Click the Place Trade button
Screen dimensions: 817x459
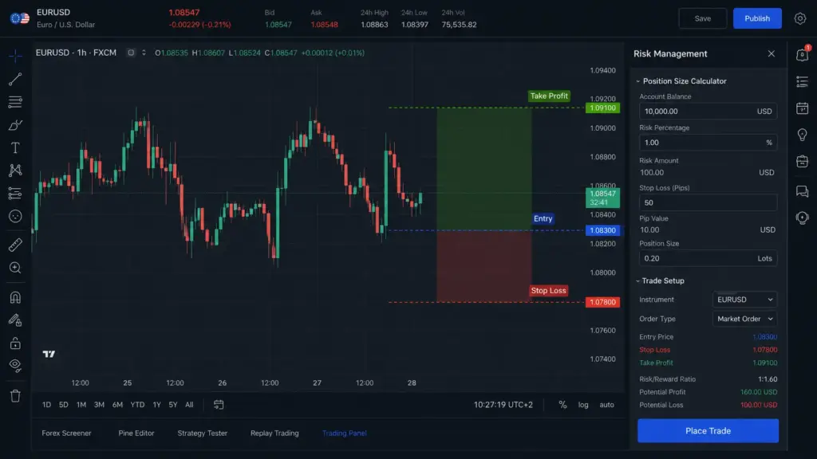pyautogui.click(x=708, y=431)
